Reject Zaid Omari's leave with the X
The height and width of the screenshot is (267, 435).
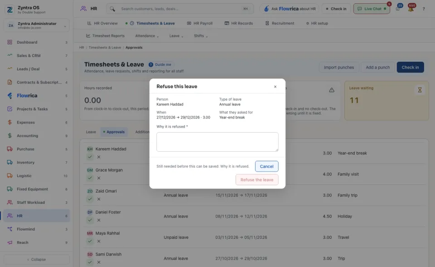[99, 199]
